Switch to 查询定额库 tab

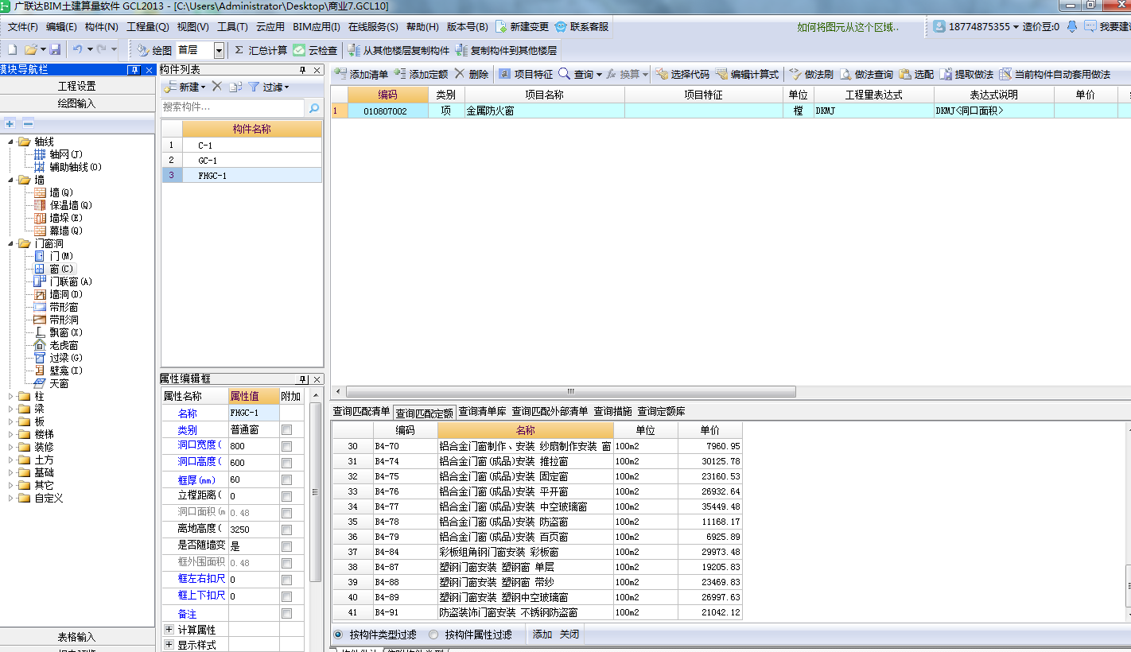click(x=661, y=411)
